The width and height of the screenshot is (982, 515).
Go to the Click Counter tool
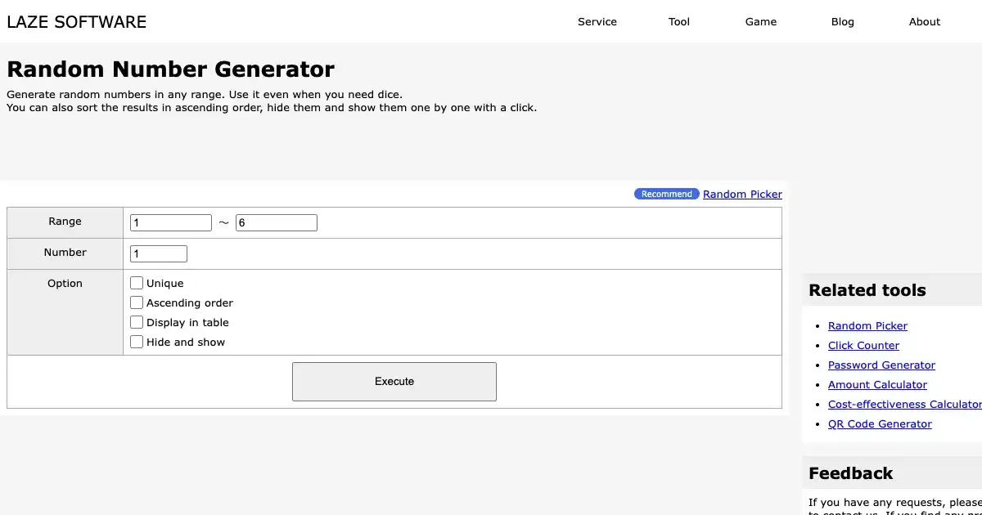point(863,346)
